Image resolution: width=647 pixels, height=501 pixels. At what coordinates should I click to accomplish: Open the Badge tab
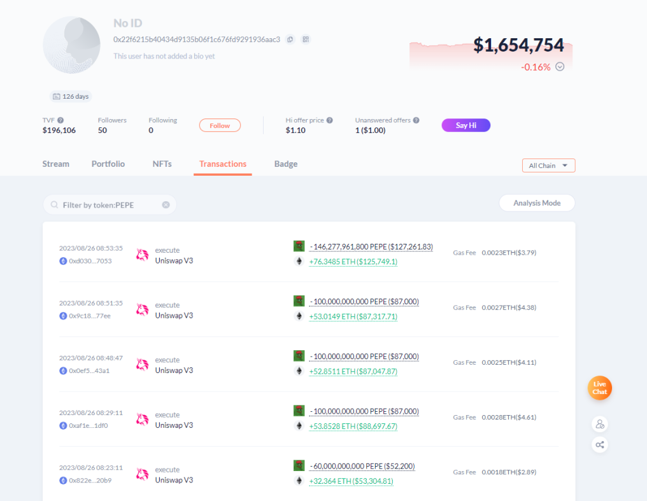point(286,164)
